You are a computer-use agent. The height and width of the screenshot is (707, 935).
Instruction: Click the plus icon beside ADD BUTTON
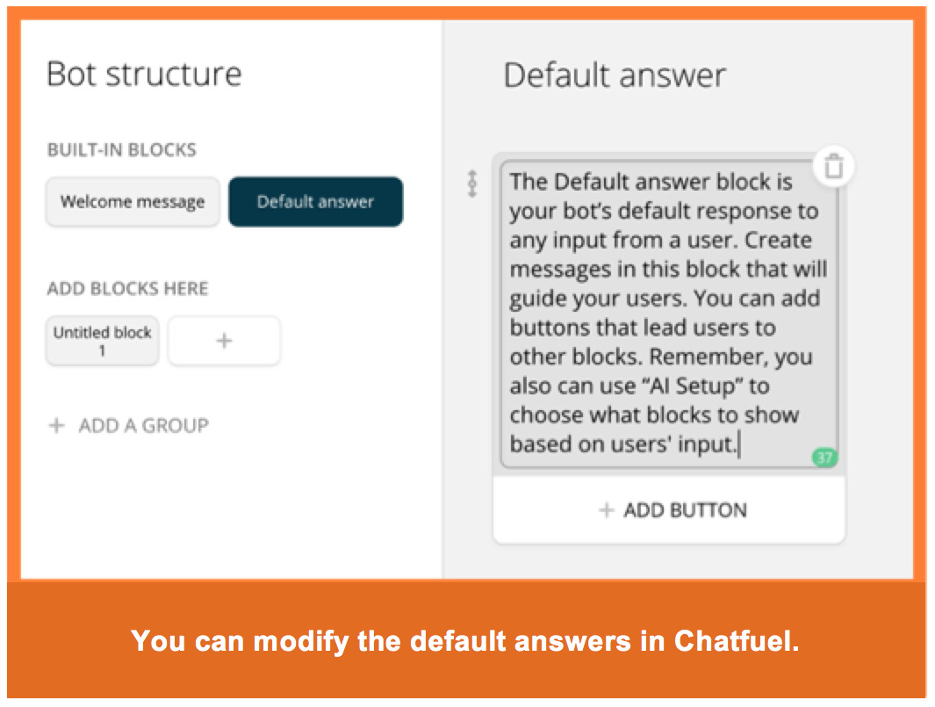[x=606, y=510]
